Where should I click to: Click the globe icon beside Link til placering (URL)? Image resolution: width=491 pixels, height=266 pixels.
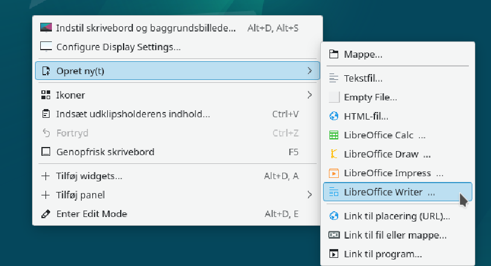tap(334, 216)
